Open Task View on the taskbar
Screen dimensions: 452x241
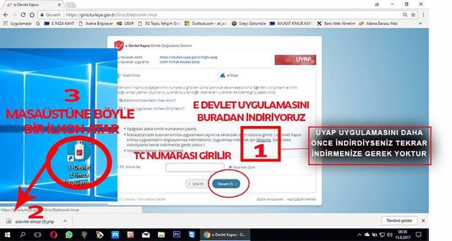pos(38,235)
